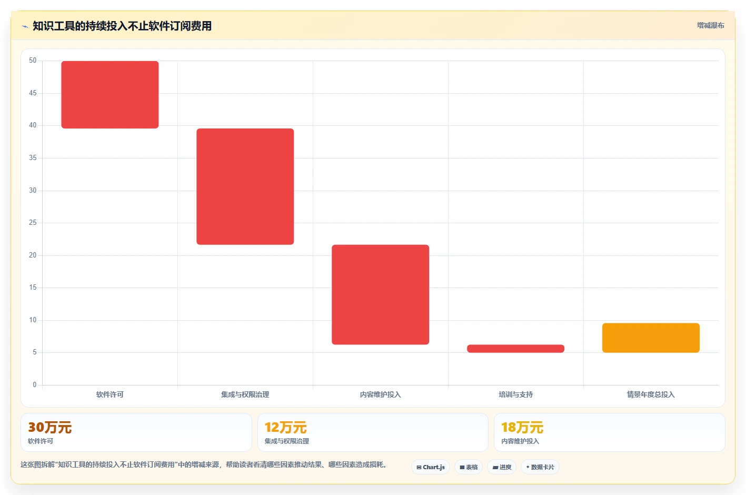
Task: Click the red 软件许可 waterfall bar
Action: (x=110, y=95)
